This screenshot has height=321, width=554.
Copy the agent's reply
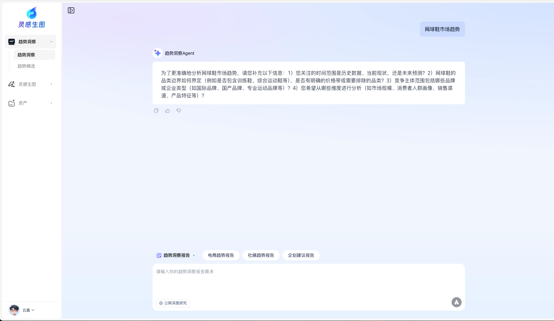156,111
